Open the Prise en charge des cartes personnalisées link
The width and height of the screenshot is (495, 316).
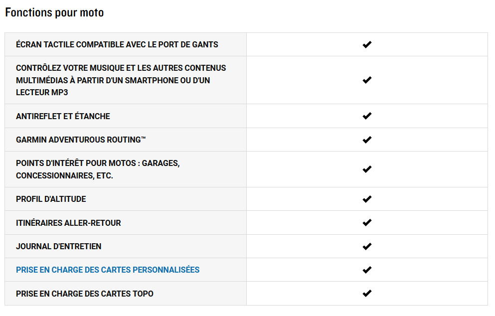click(108, 270)
